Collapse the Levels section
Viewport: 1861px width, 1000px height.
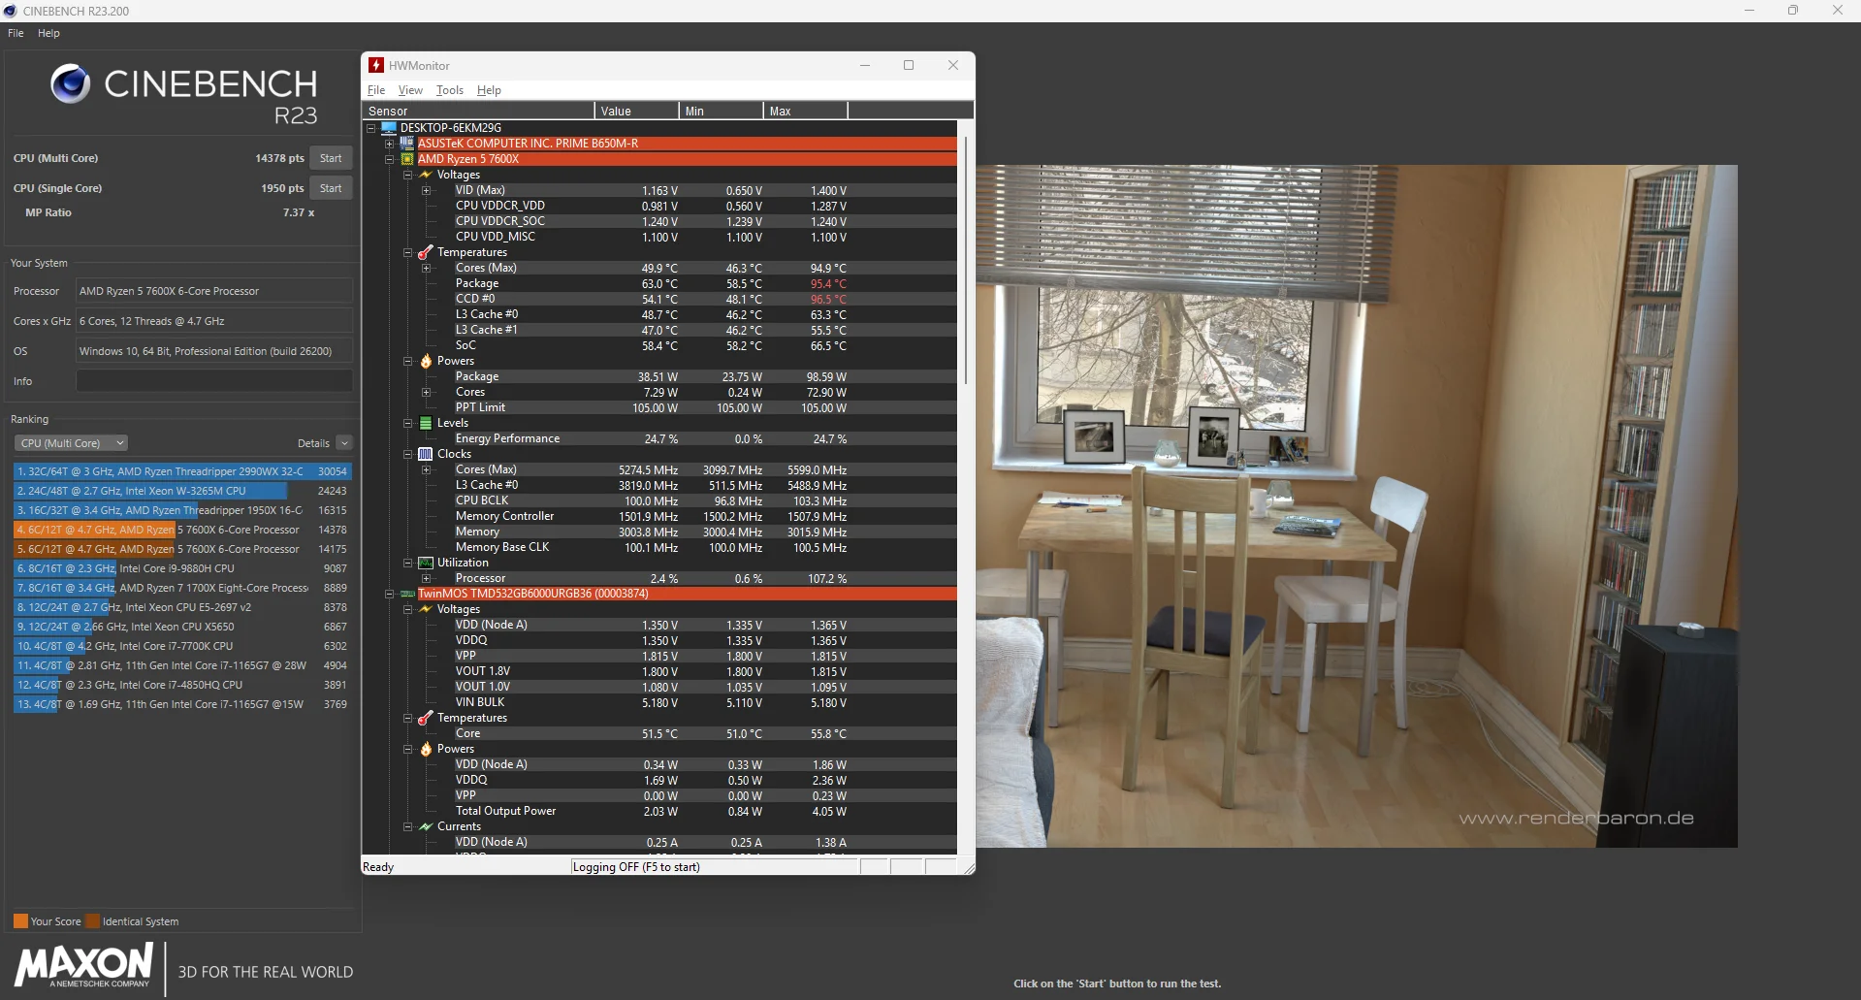pyautogui.click(x=408, y=423)
